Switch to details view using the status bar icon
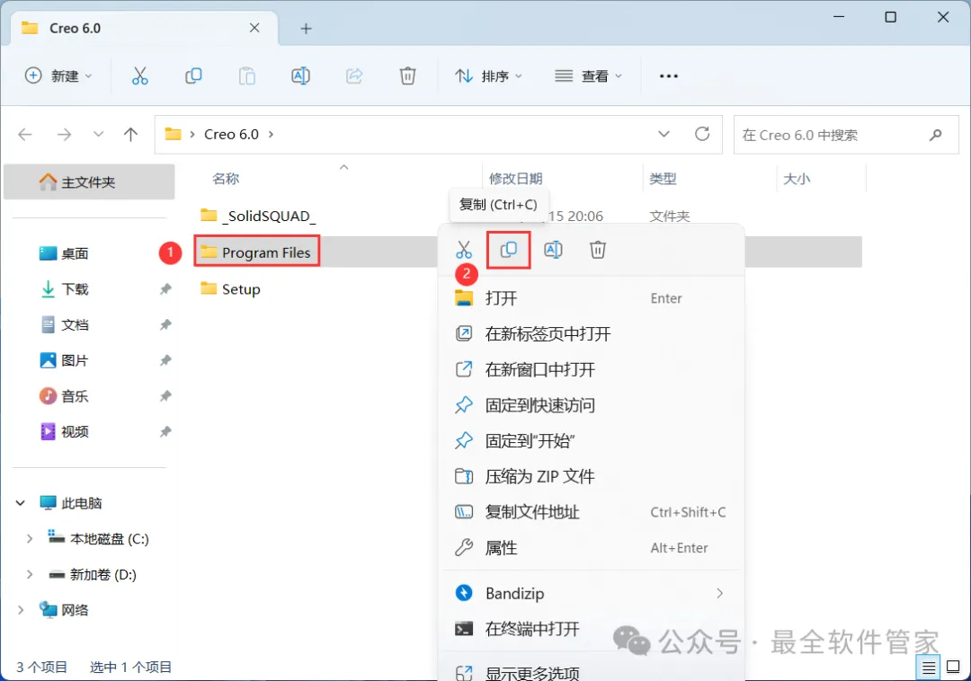971x681 pixels. (928, 668)
